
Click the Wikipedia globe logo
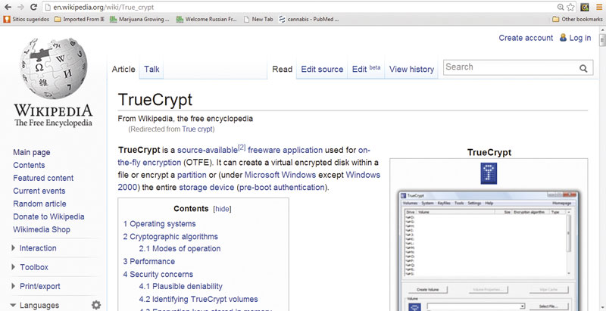point(54,68)
